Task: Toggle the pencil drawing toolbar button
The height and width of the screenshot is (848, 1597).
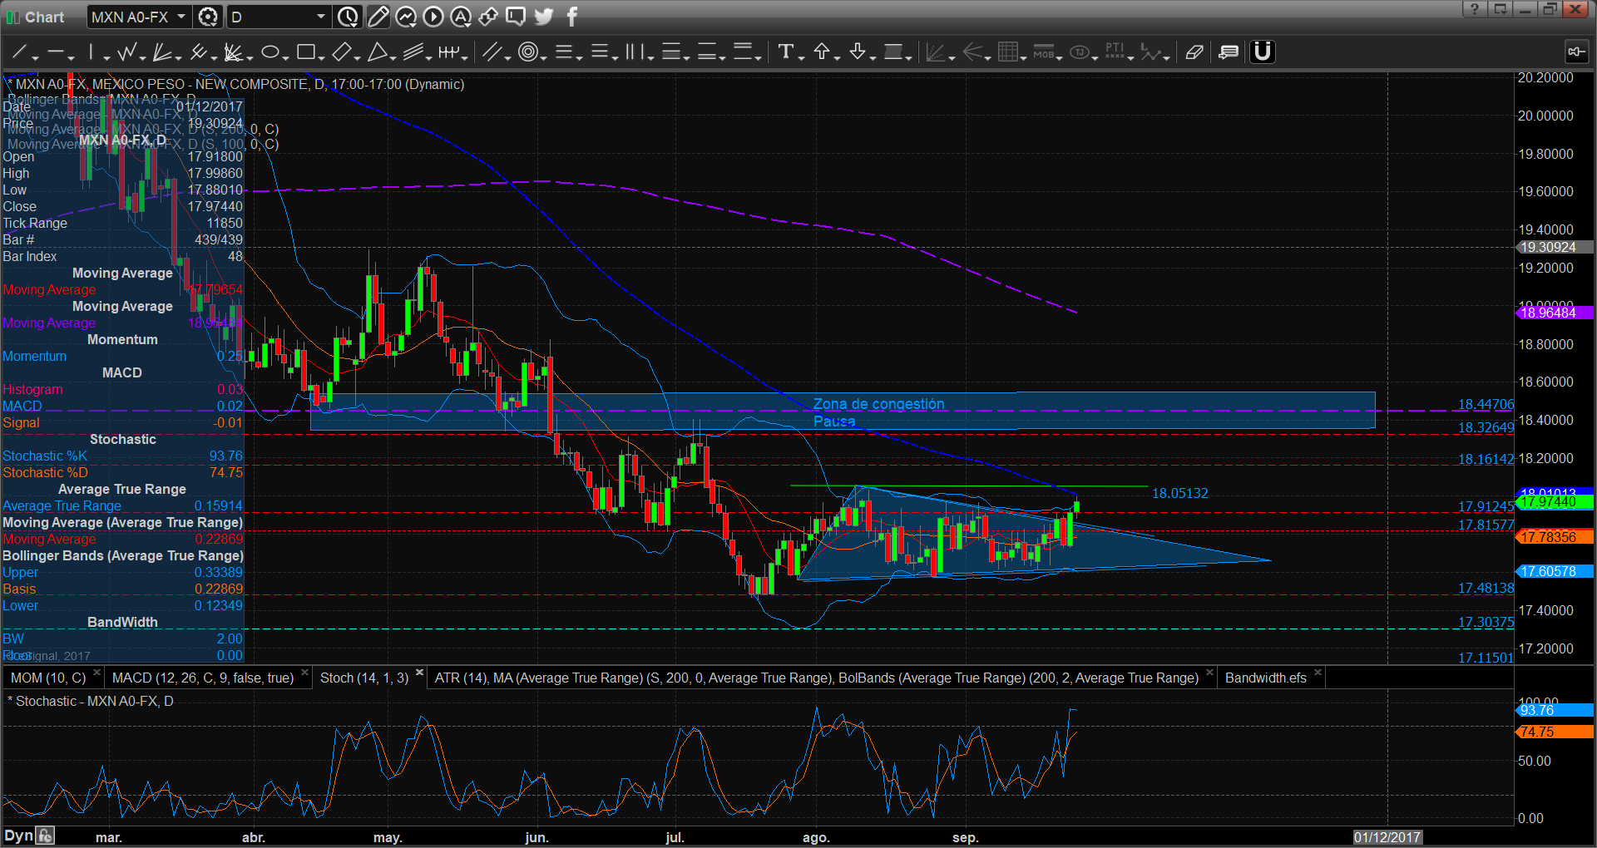Action: click(x=378, y=17)
